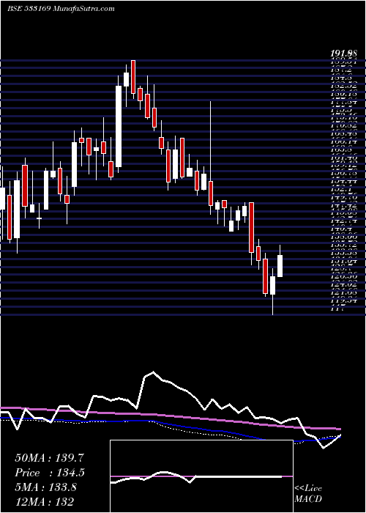366x513 pixels.
Task: Click the BSE 533169 MunafaSutra.com title
Action: click(x=61, y=9)
